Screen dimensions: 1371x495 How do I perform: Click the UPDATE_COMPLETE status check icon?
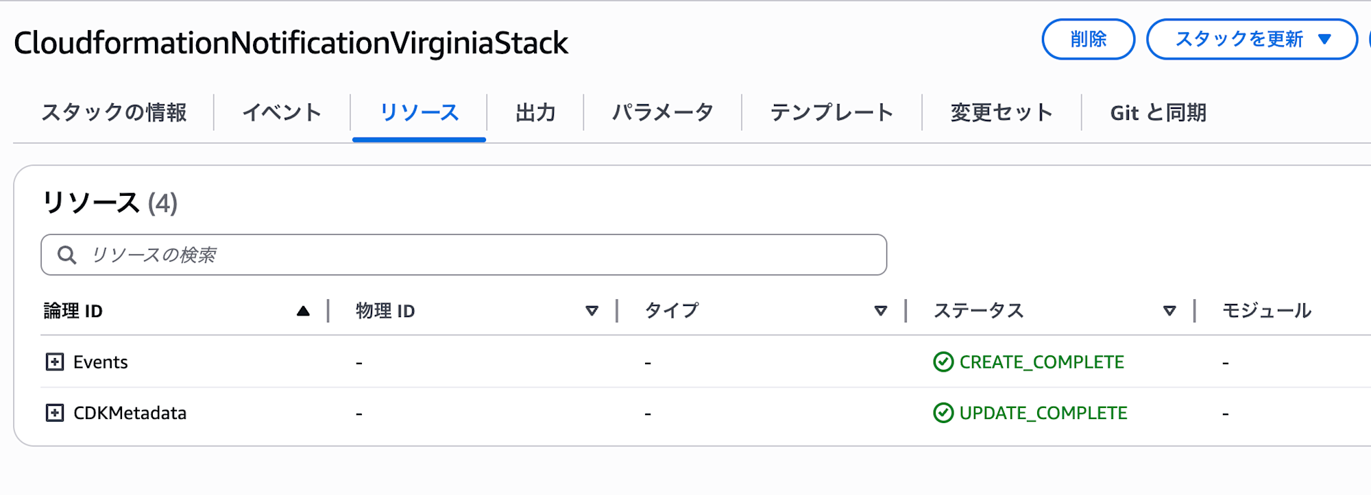tap(943, 413)
